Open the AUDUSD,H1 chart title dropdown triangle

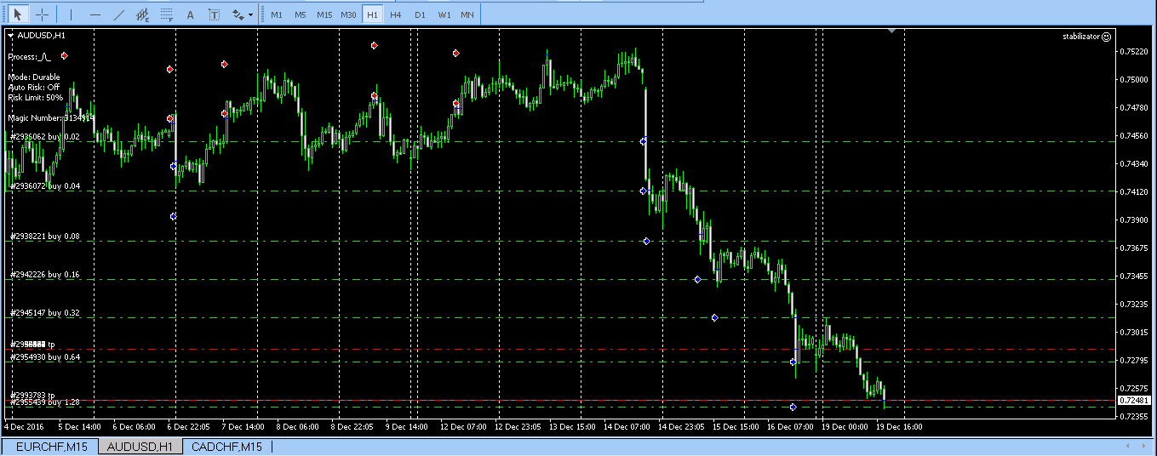10,35
